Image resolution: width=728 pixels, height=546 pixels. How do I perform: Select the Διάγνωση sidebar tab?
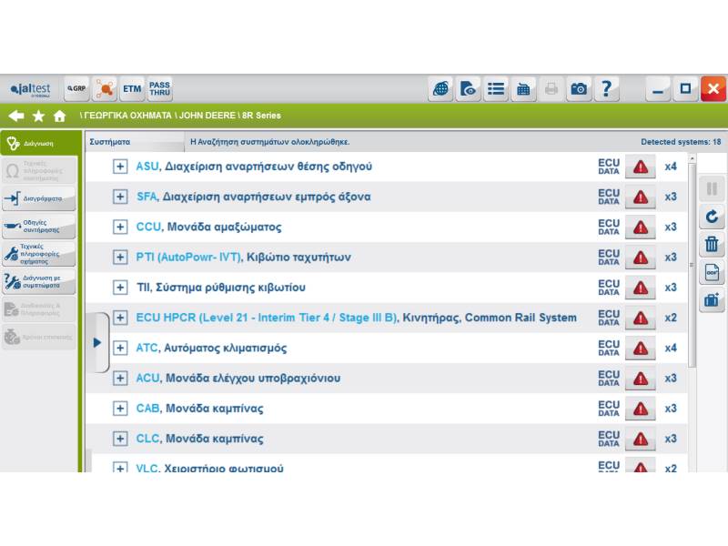pos(39,143)
